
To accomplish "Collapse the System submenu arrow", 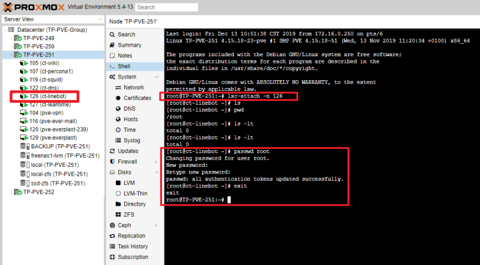I will click(157, 77).
